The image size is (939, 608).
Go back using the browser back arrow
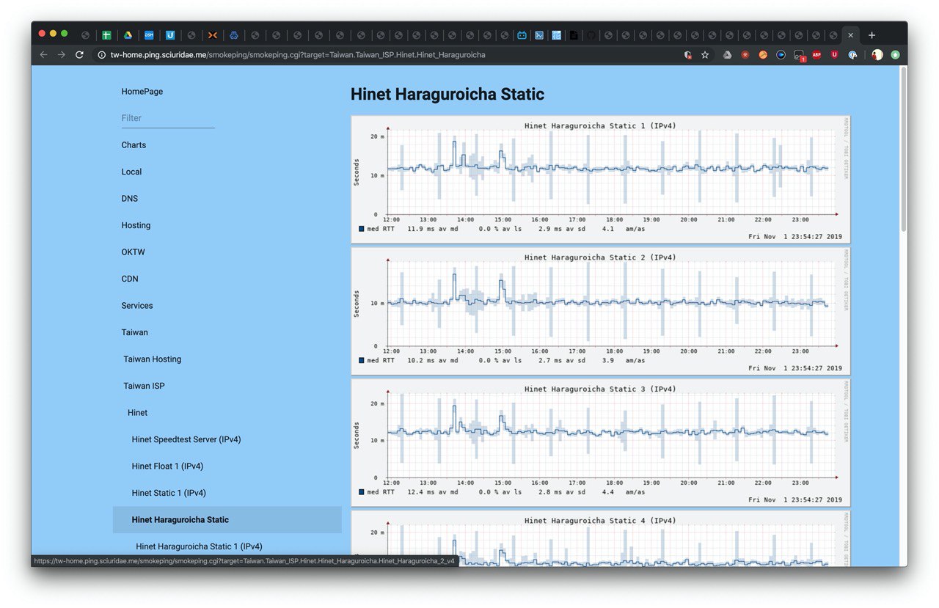43,54
